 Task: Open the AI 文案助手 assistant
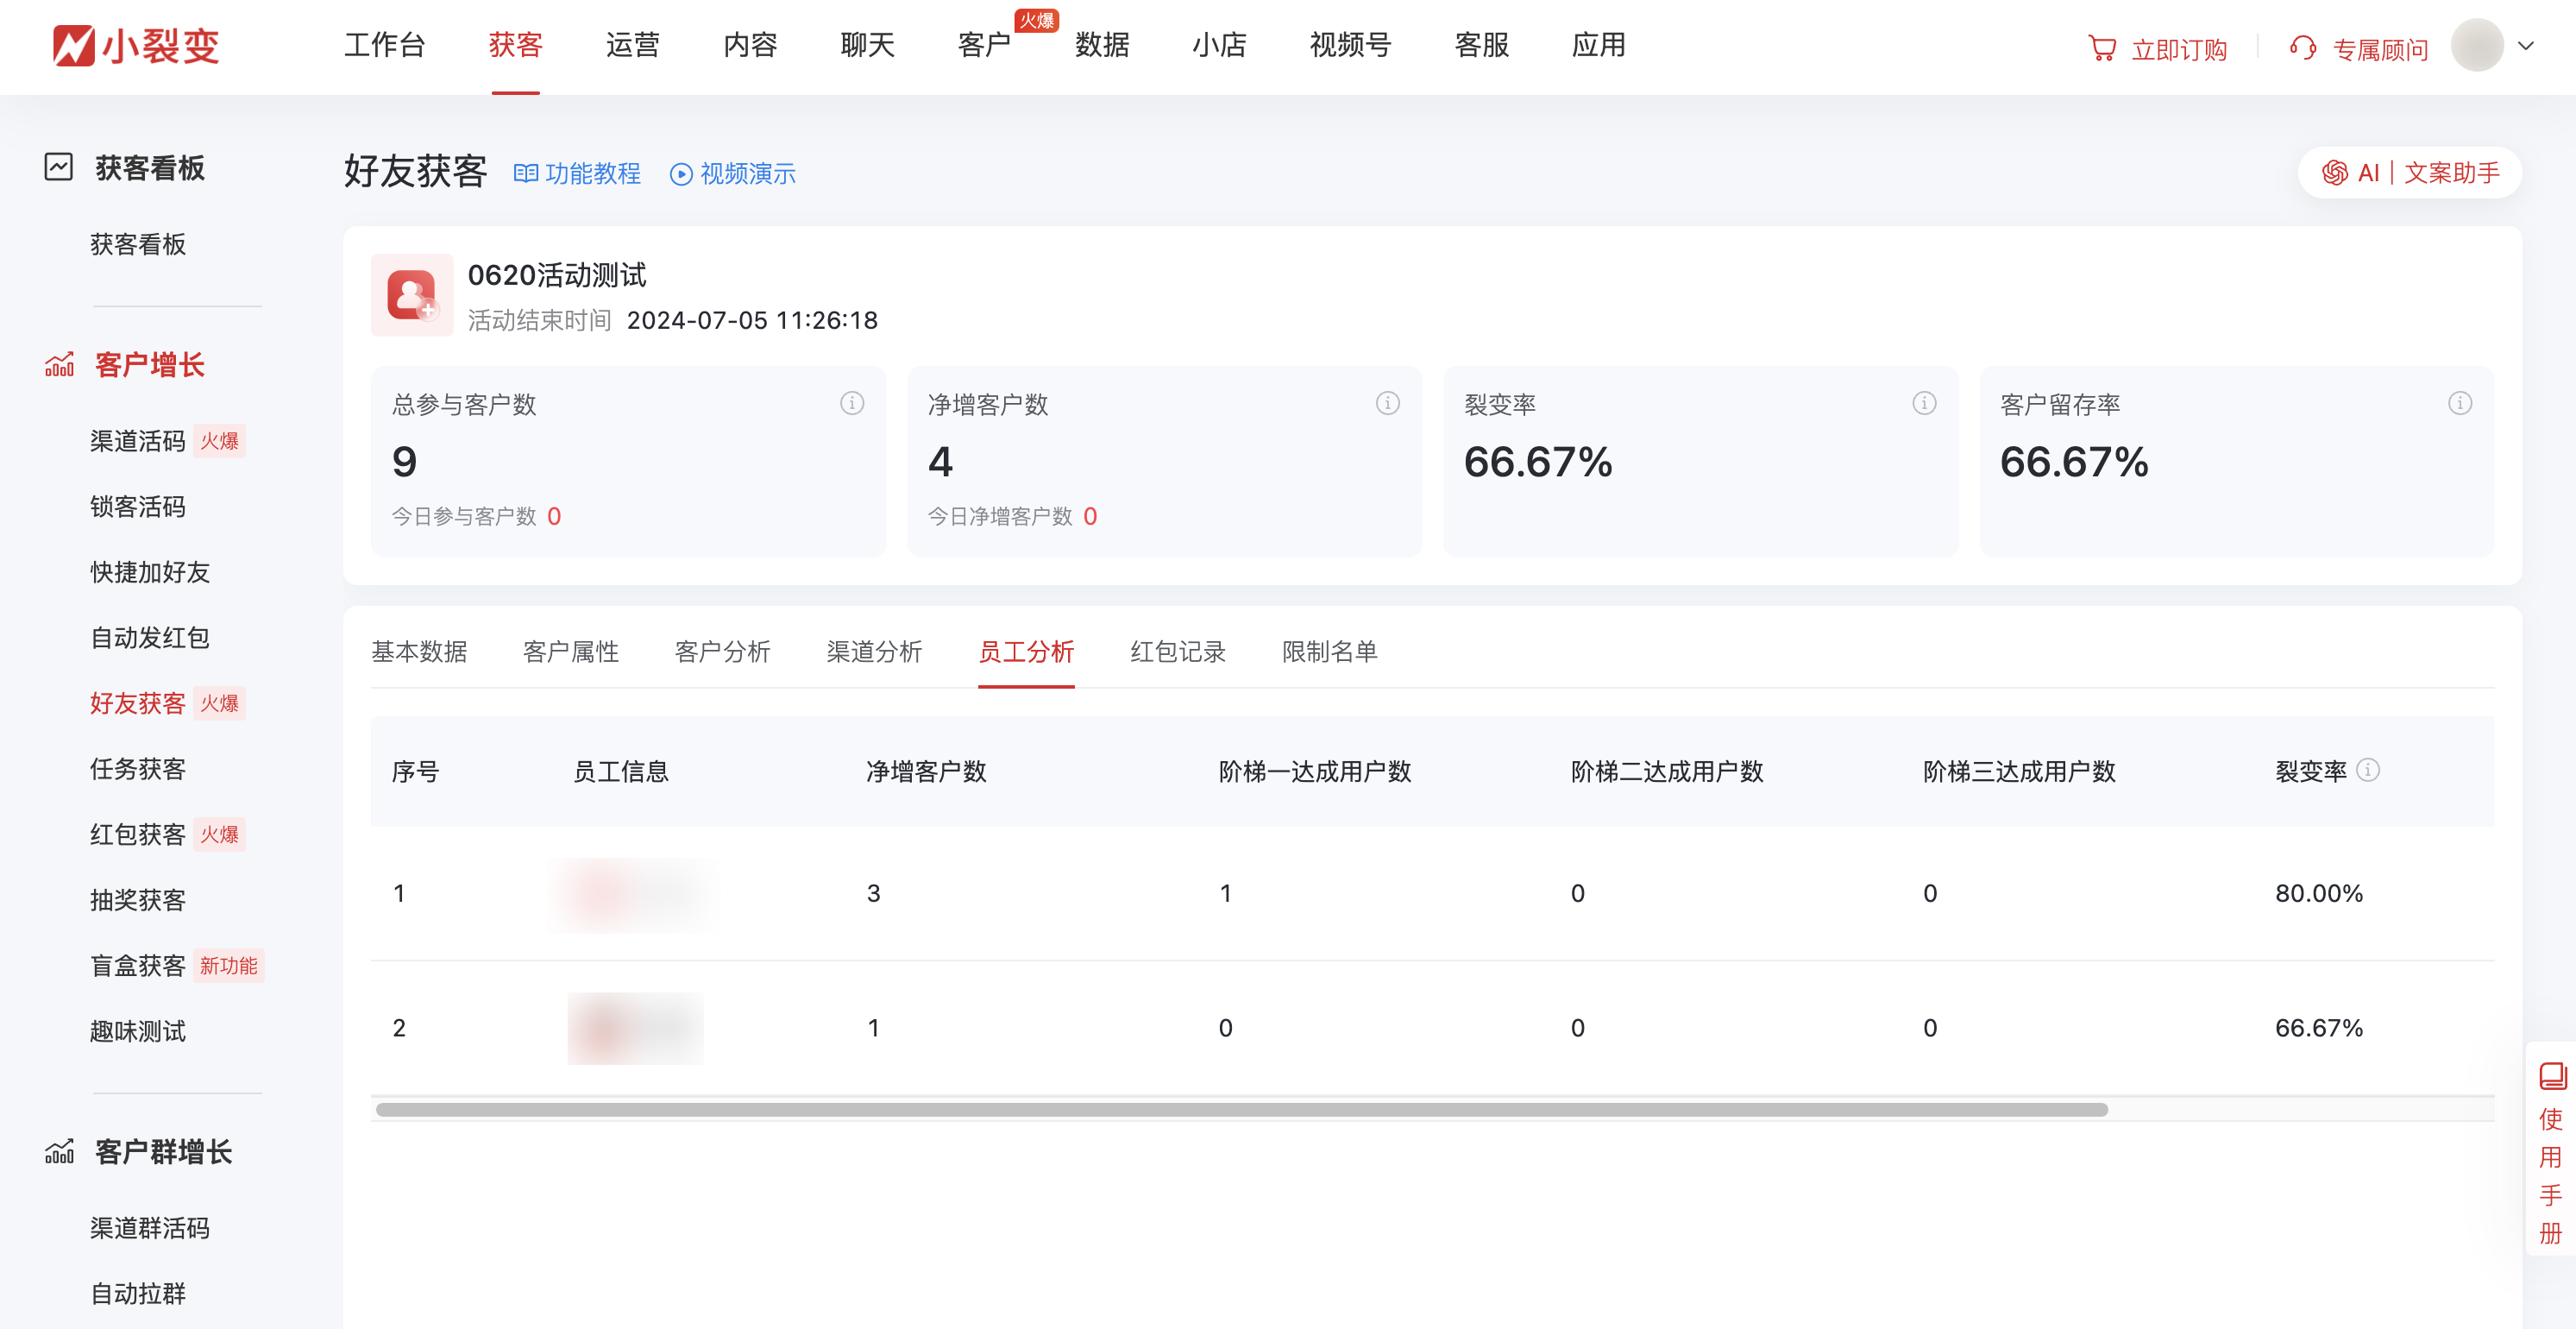(x=2408, y=172)
